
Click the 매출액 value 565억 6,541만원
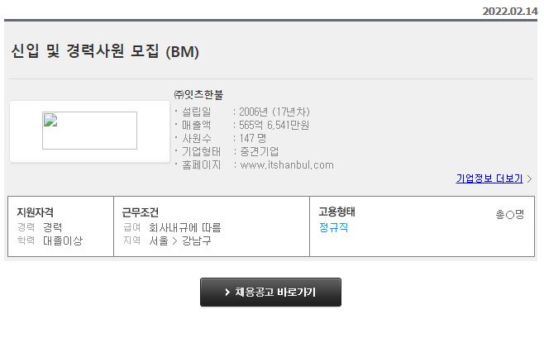pos(274,125)
